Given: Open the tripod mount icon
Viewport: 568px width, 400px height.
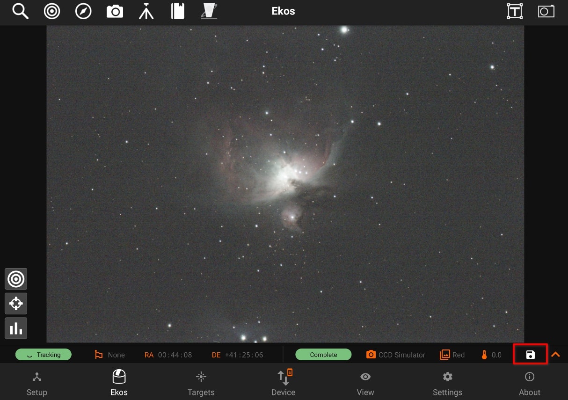Looking at the screenshot, I should (146, 11).
